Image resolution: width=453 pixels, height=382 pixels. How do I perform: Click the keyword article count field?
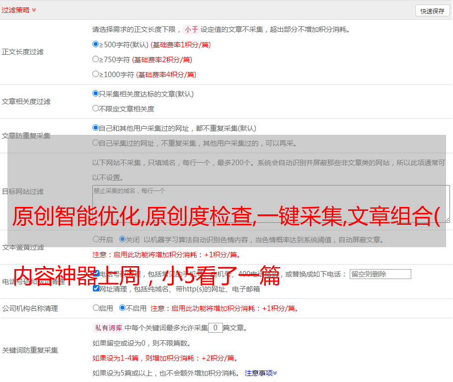(215, 328)
